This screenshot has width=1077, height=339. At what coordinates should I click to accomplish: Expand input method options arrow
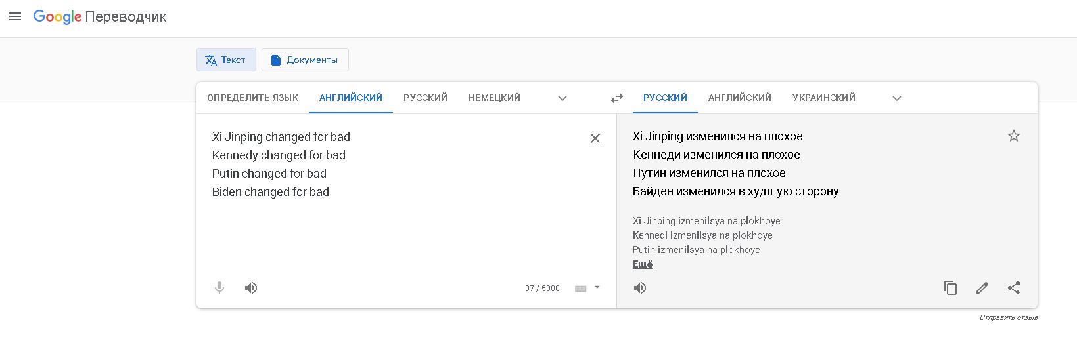[x=597, y=287]
